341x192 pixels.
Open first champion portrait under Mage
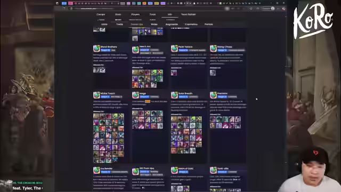click(x=135, y=113)
